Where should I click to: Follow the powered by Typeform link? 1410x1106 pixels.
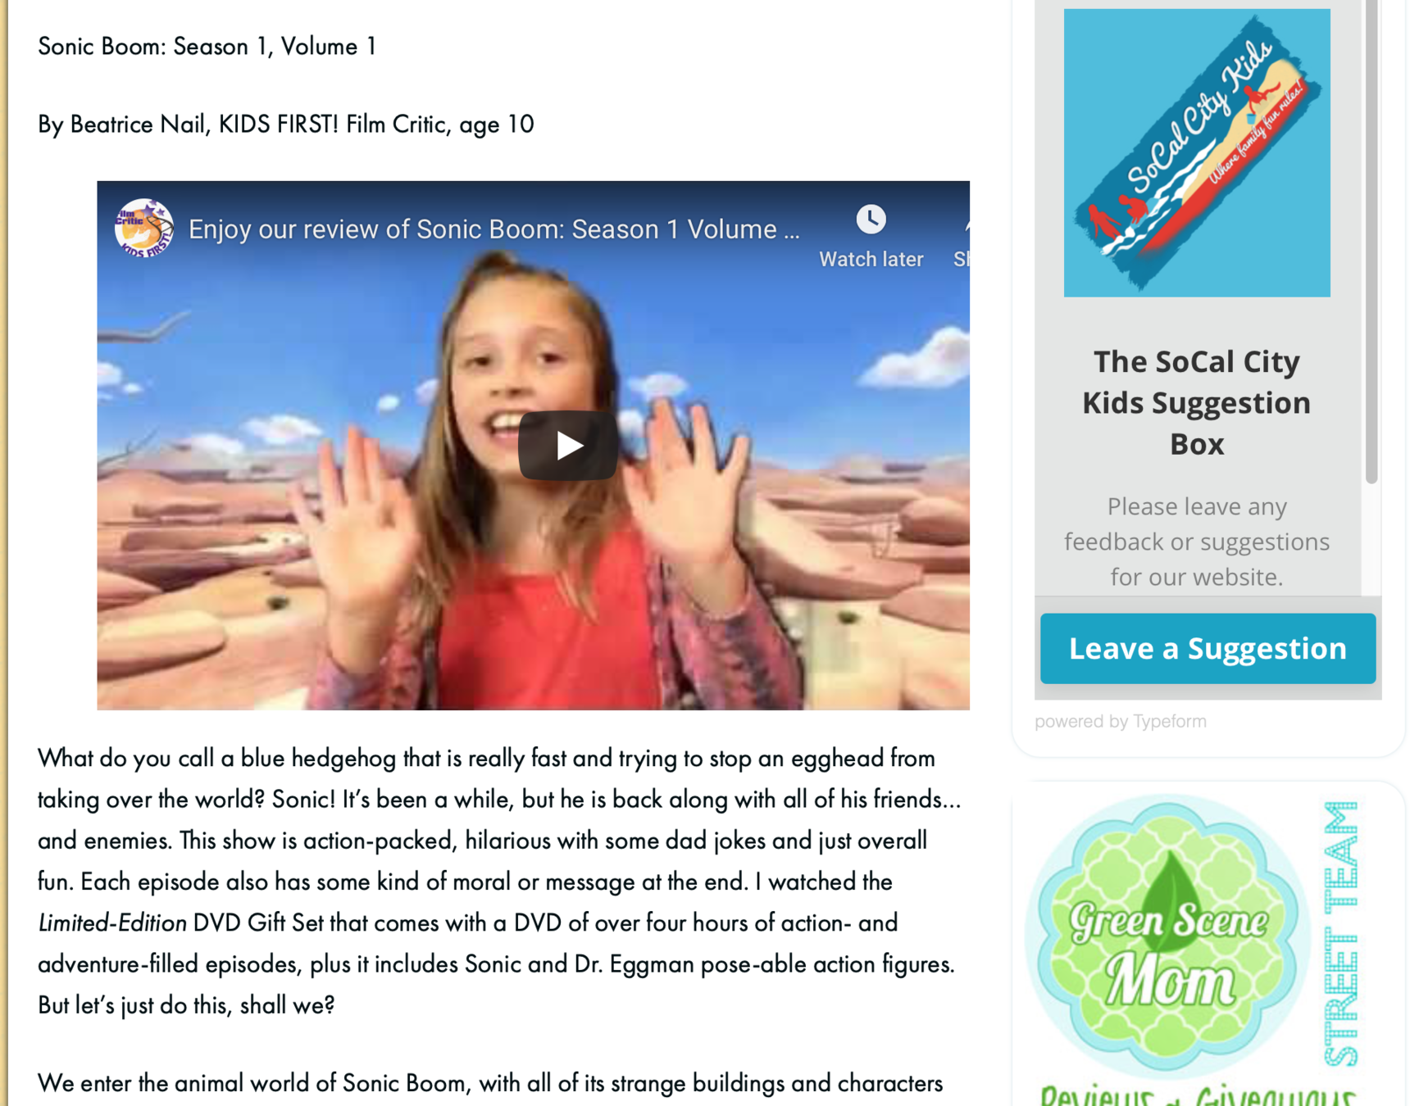[1120, 721]
